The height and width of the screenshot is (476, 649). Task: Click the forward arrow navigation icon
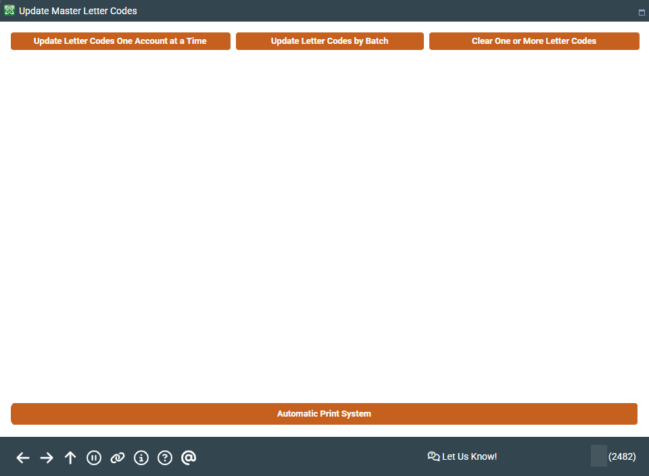tap(47, 458)
